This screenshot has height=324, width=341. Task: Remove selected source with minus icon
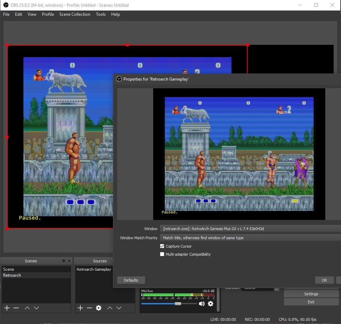(x=90, y=308)
